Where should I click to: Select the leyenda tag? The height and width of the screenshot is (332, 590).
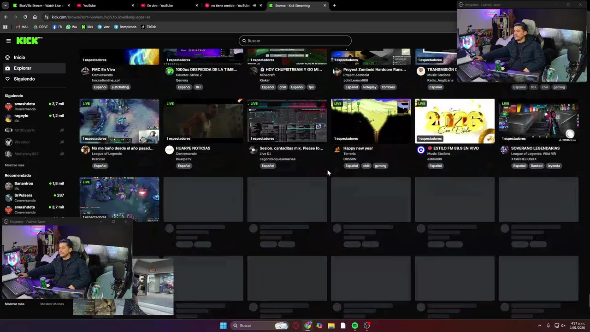[554, 166]
